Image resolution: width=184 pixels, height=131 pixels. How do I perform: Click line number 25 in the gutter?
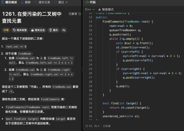tap(90, 69)
